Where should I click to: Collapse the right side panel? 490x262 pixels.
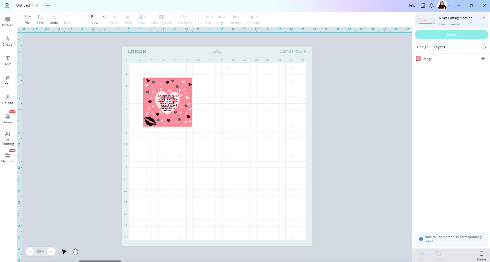click(x=484, y=47)
